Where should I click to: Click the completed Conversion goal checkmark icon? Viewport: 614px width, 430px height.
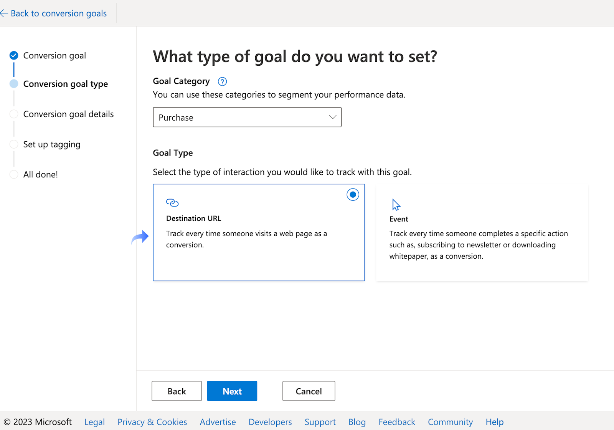(x=14, y=55)
